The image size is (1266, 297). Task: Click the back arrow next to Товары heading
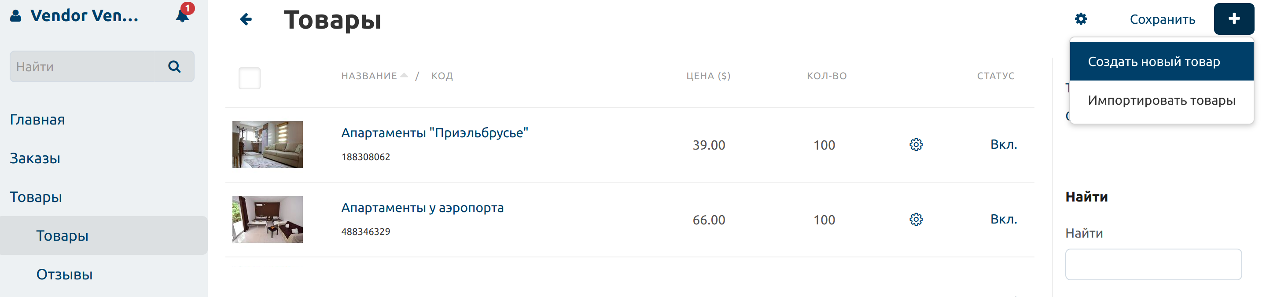245,18
